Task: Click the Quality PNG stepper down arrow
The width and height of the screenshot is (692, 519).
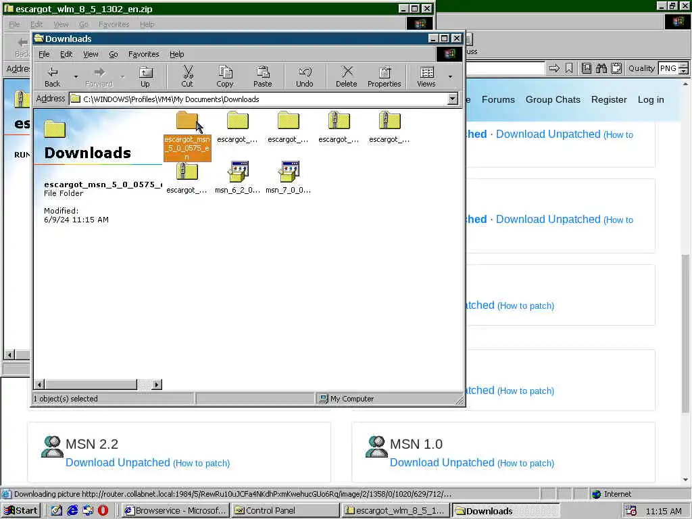Action: (x=684, y=72)
